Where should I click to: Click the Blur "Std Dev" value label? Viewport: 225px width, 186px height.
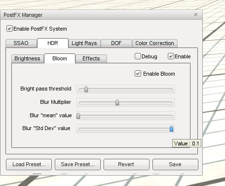[46, 128]
